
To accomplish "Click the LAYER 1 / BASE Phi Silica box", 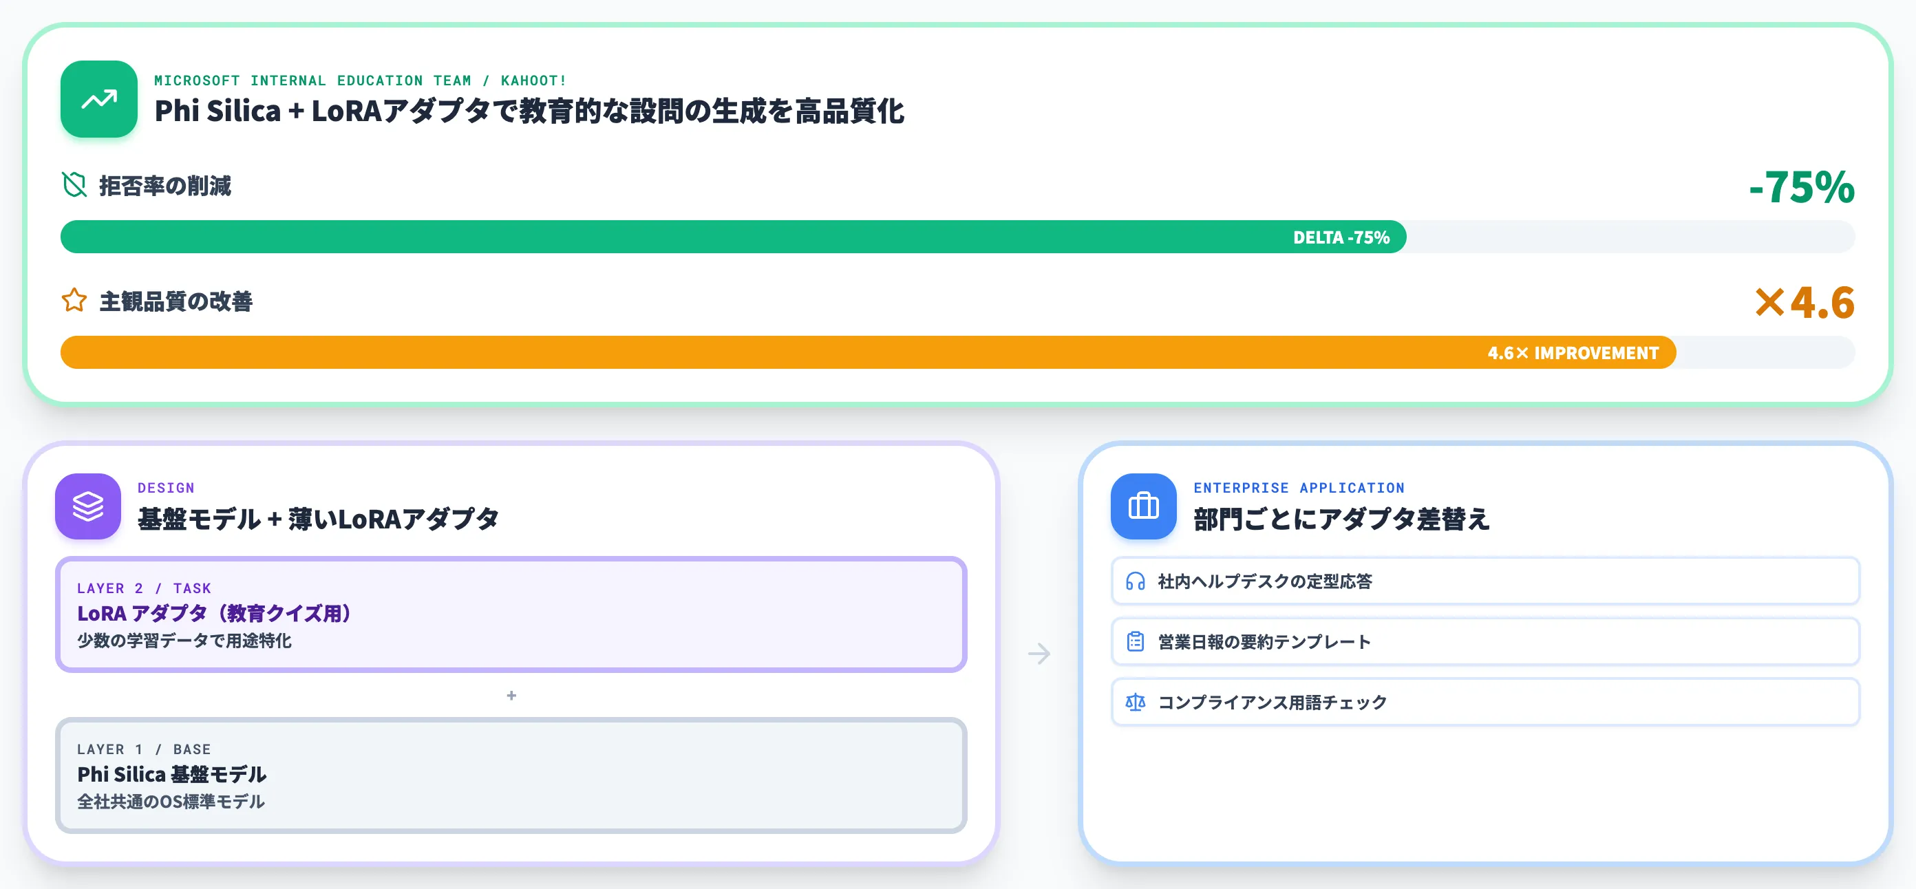I will point(511,775).
